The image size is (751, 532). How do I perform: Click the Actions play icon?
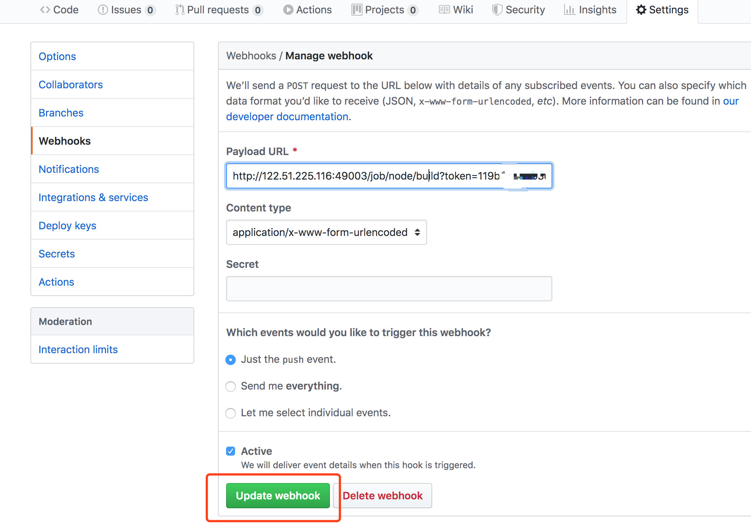pyautogui.click(x=288, y=10)
